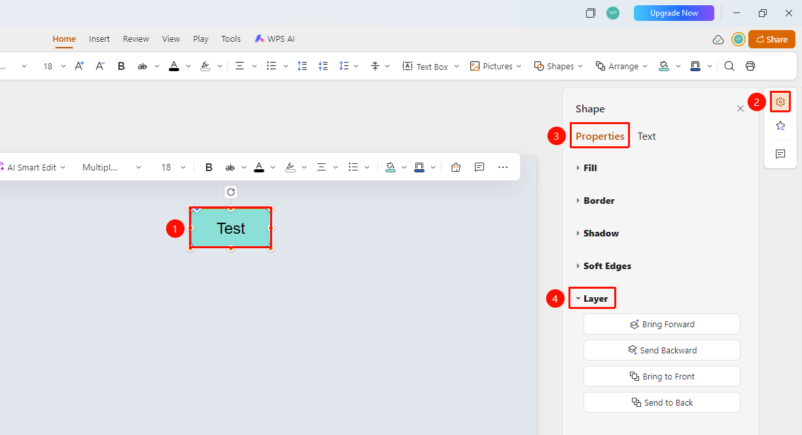Click the decrease font size icon in the ribbon
The height and width of the screenshot is (435, 802).
pyautogui.click(x=100, y=66)
